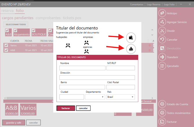The width and height of the screenshot is (194, 127).
Task: Click the Transferir arrow icon
Action: (162, 57)
